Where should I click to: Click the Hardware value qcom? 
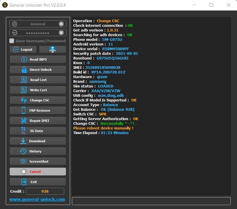point(102,77)
